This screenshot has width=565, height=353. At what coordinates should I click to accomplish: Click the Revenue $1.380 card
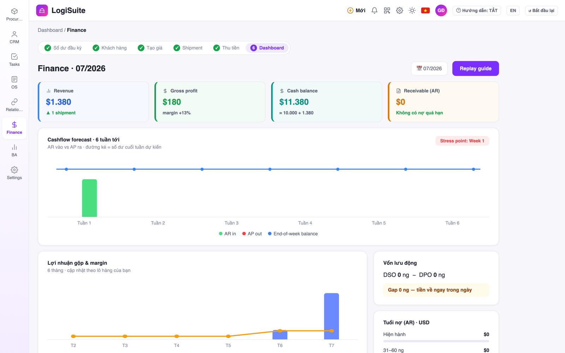coord(93,102)
